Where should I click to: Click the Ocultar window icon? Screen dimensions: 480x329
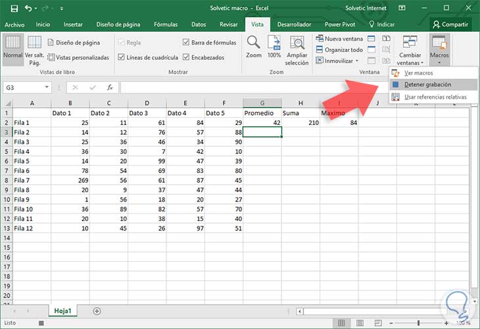point(372,49)
